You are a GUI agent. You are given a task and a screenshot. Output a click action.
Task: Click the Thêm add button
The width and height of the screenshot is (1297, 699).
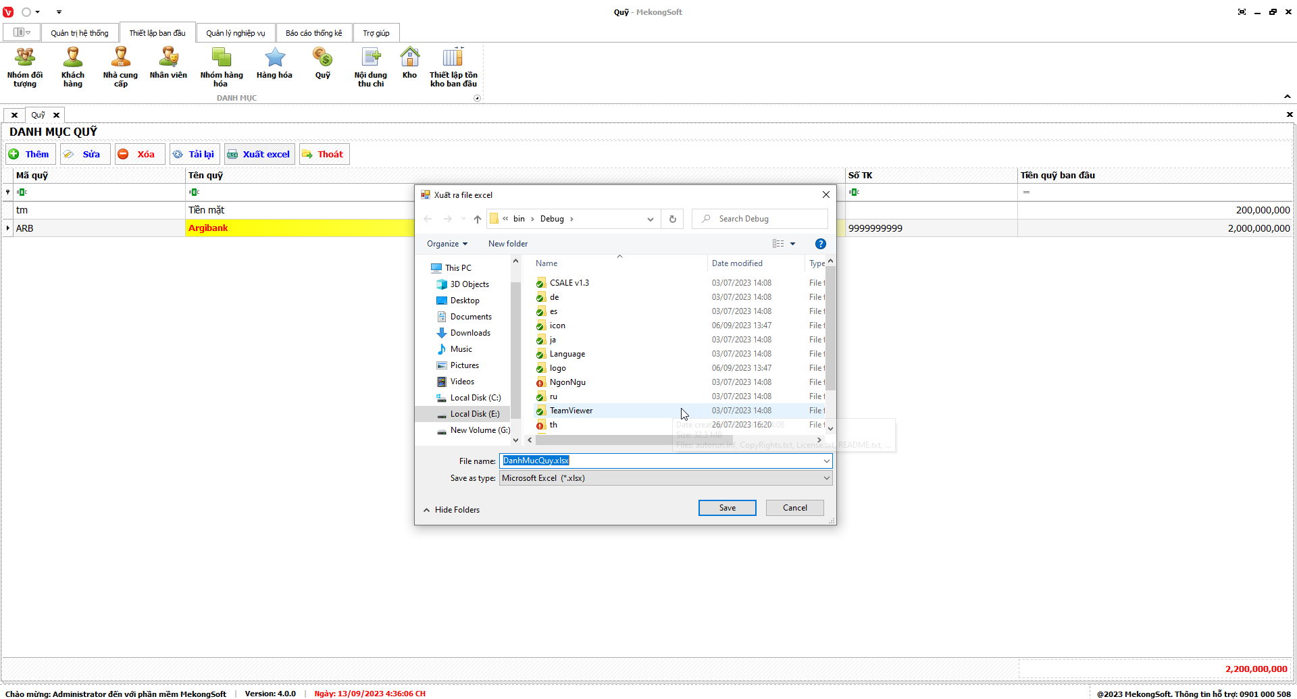[30, 154]
